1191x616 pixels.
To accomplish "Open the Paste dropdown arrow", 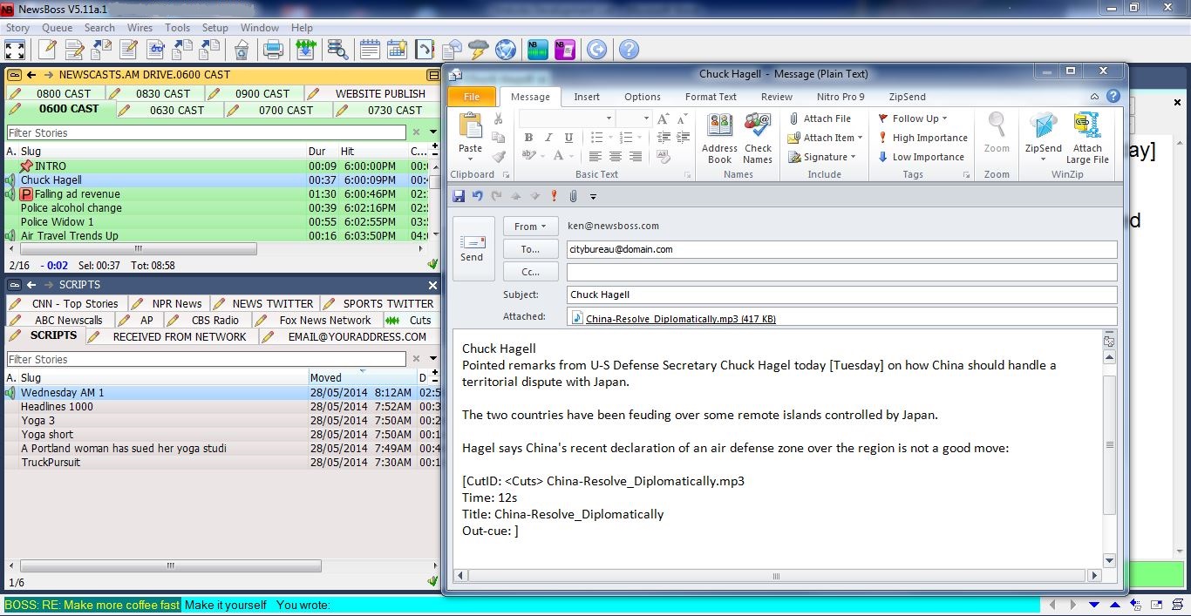I will 470,158.
